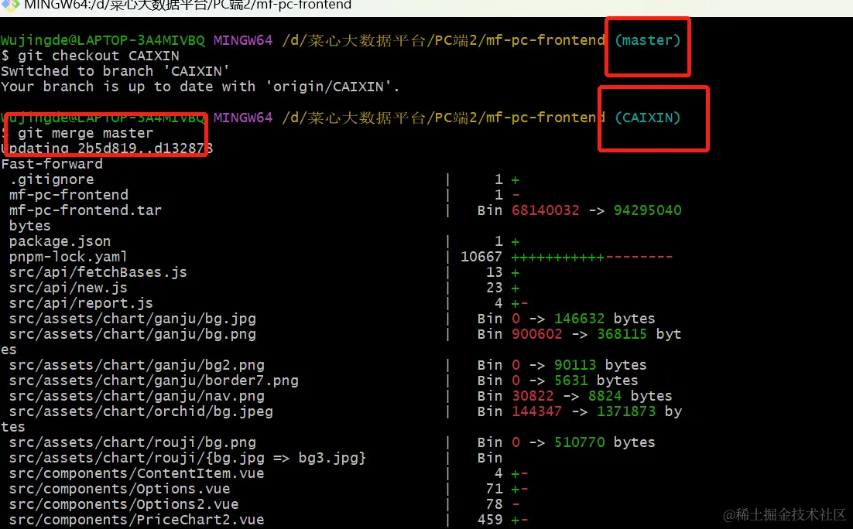This screenshot has width=853, height=529.
Task: Click the green '8824' byte value
Action: (605, 396)
